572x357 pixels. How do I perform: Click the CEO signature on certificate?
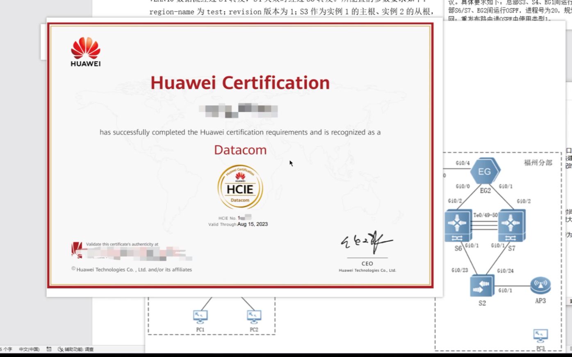367,242
